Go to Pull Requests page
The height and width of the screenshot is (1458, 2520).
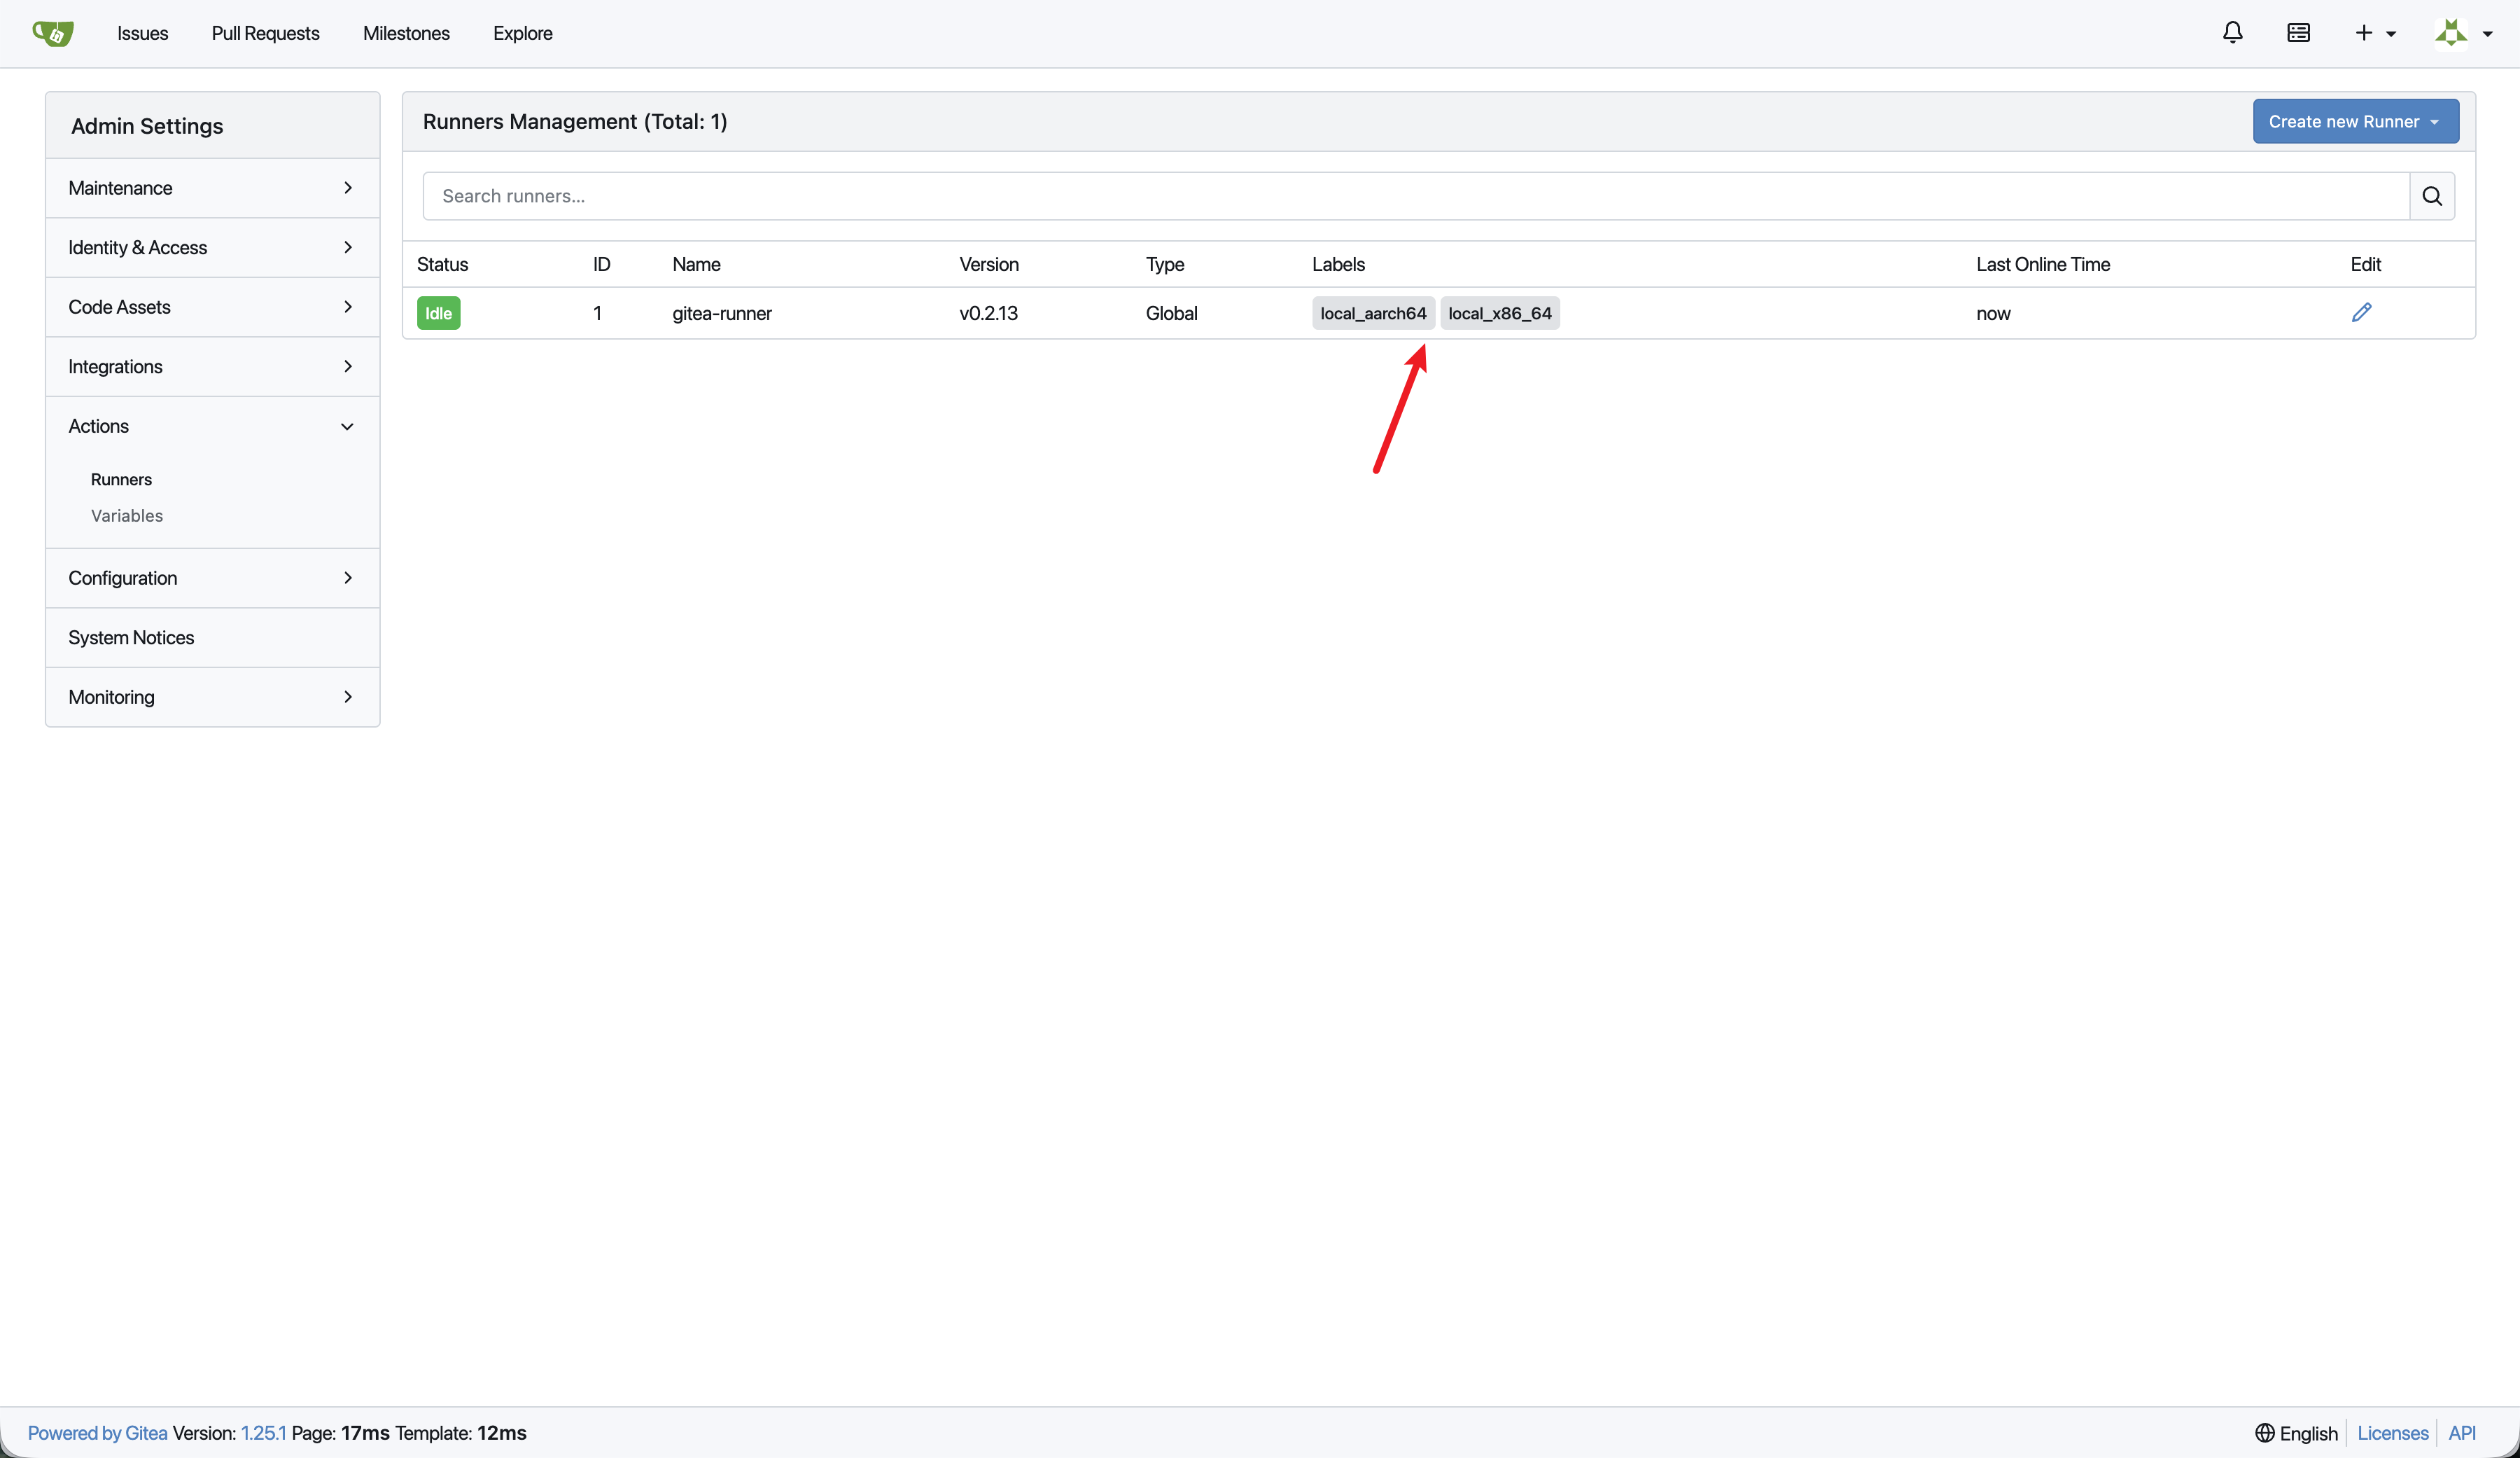point(265,33)
